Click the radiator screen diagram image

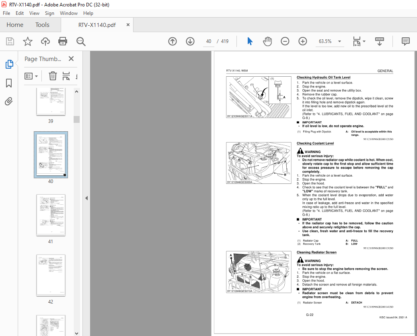click(x=259, y=272)
